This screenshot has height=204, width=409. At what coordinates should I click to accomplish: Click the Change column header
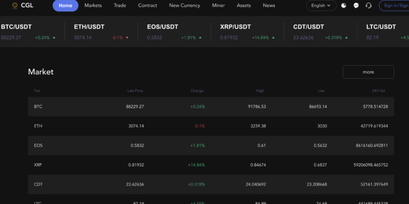[x=197, y=91]
